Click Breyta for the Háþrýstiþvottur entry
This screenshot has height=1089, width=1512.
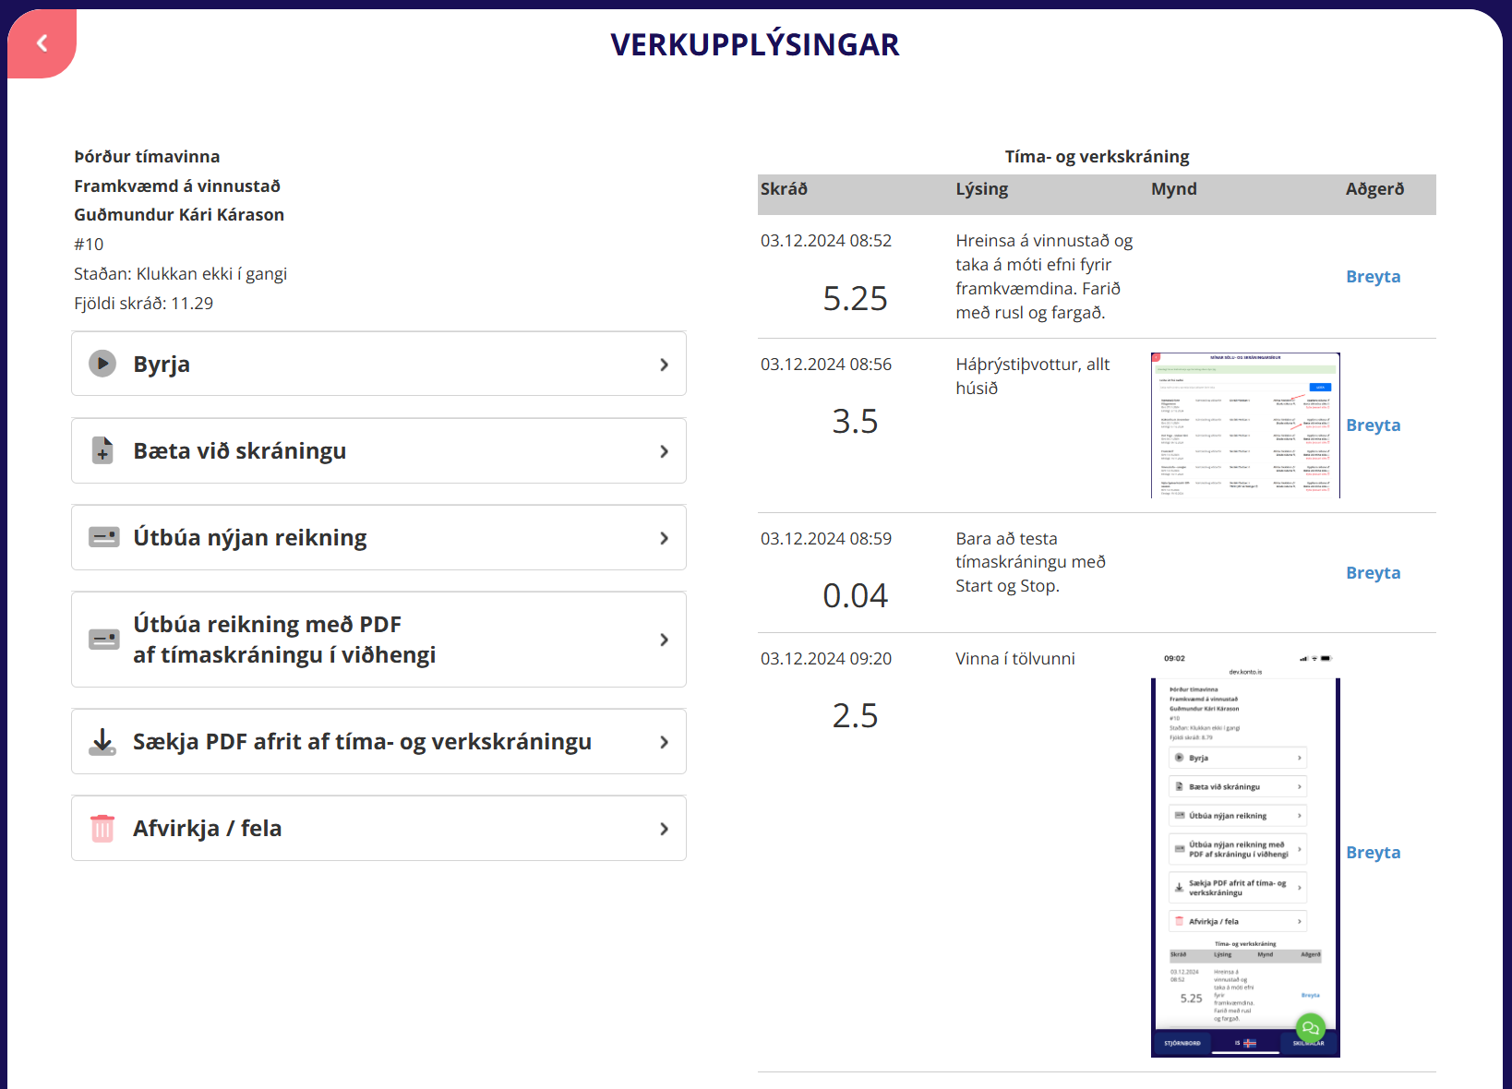(1373, 425)
